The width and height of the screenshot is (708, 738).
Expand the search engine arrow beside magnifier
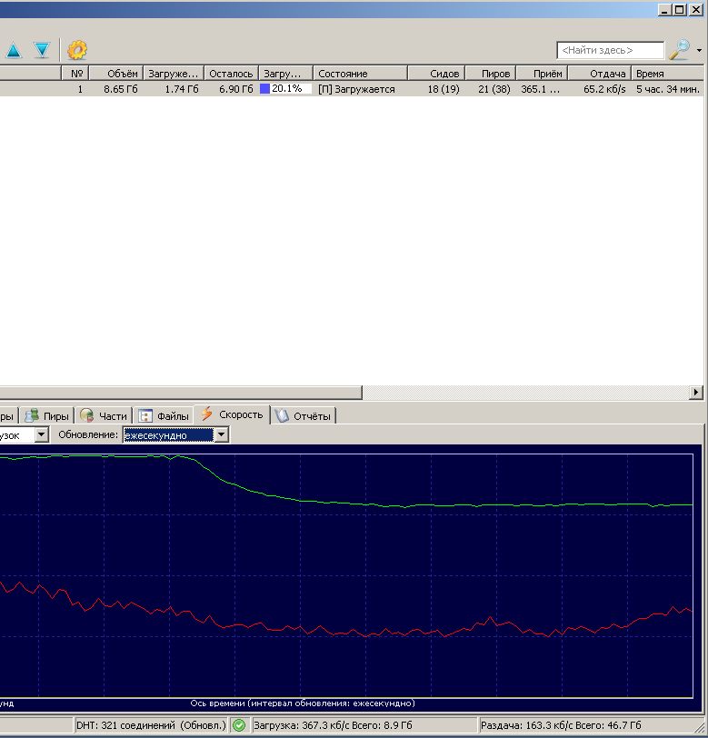[x=699, y=51]
